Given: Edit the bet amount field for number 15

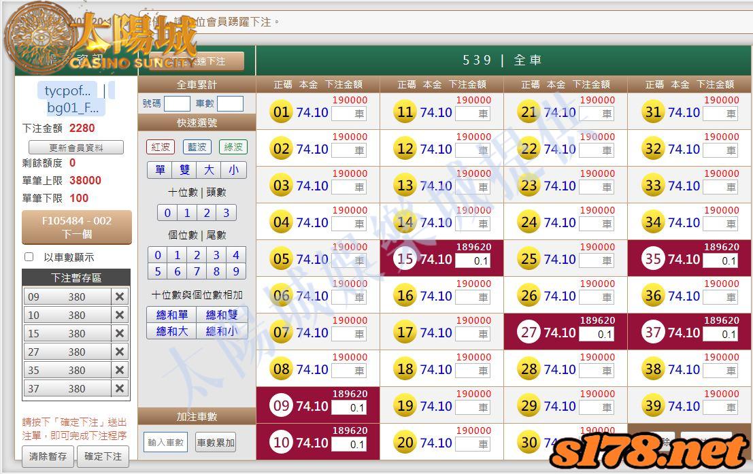Looking at the screenshot, I should (473, 260).
